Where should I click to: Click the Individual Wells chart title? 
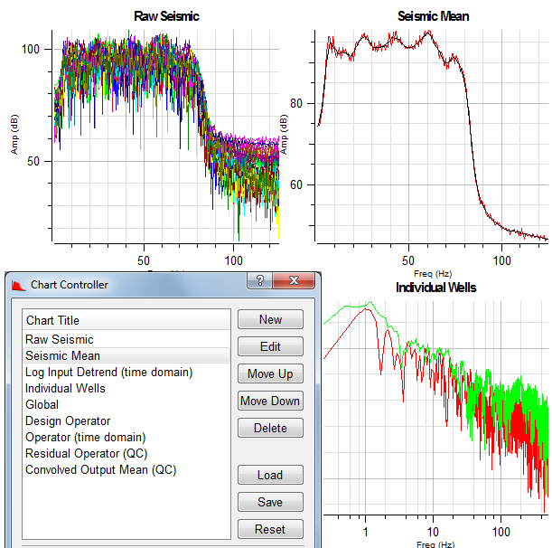coord(435,288)
